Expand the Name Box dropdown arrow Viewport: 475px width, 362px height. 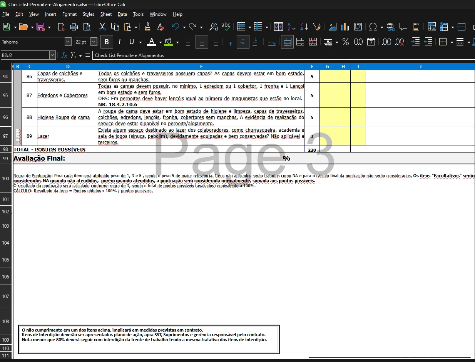click(x=53, y=55)
